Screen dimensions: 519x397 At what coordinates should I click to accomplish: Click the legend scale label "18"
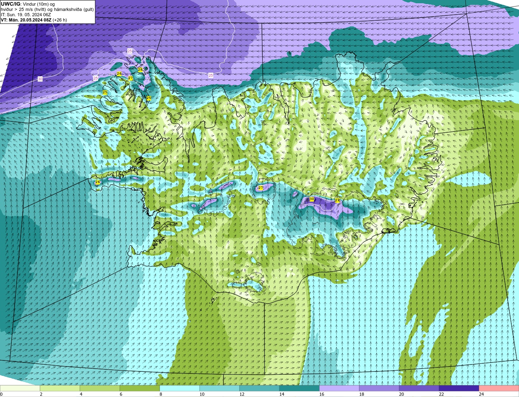pos(361,394)
